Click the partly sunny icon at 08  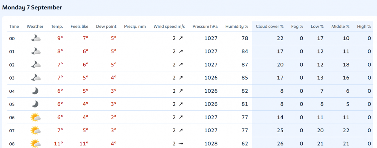(x=35, y=143)
